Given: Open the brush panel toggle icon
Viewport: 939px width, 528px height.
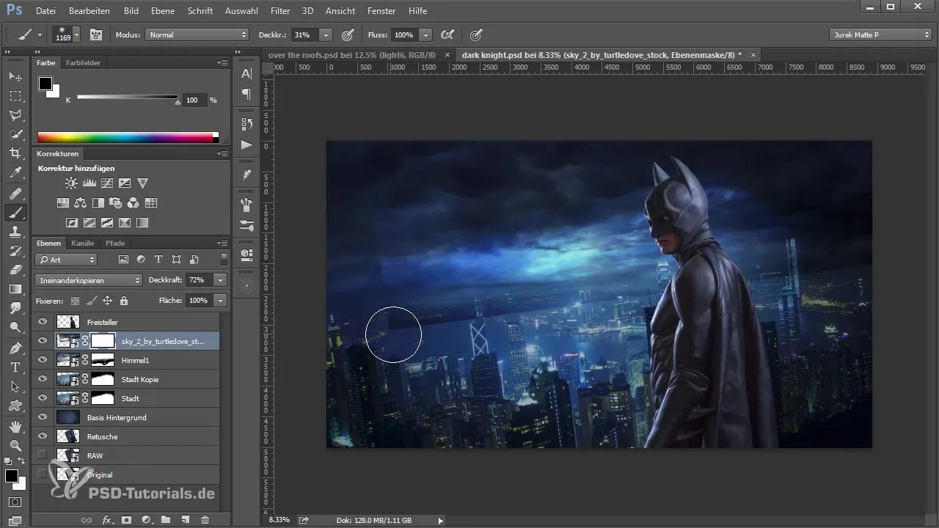Looking at the screenshot, I should [96, 34].
